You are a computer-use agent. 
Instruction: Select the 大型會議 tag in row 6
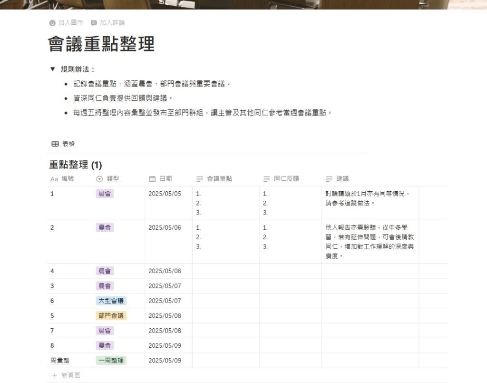111,301
